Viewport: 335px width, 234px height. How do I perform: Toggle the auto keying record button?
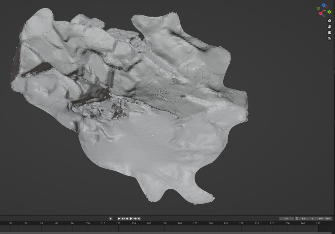click(111, 219)
